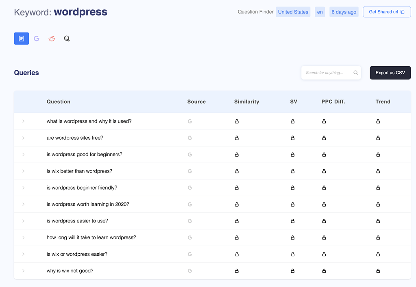Expand row 'why is wix not good?'

23,271
